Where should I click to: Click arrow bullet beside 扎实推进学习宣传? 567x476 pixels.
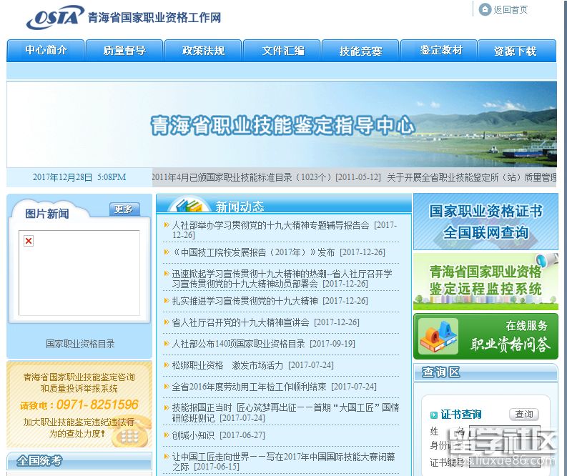(167, 301)
